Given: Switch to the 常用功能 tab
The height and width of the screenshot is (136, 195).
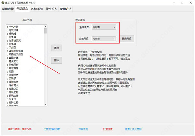Looking at the screenshot, I should [7, 9].
